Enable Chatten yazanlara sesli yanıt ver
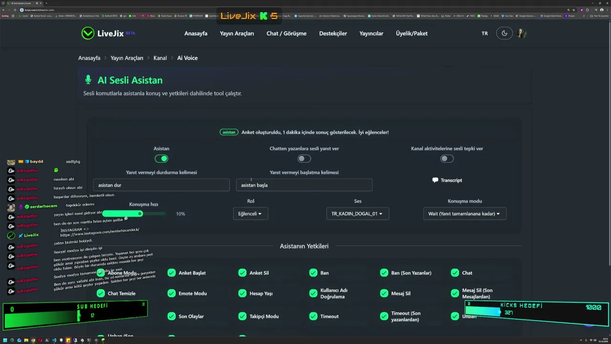The width and height of the screenshot is (611, 344). (x=304, y=159)
